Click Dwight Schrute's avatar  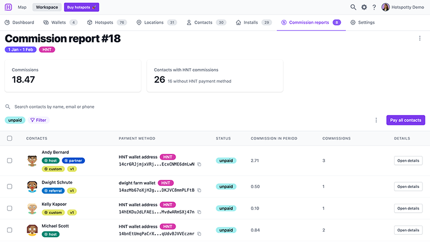point(32,186)
